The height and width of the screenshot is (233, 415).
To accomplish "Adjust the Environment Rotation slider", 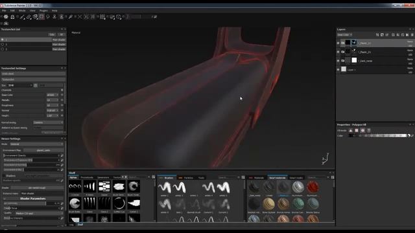I will [x=32, y=165].
